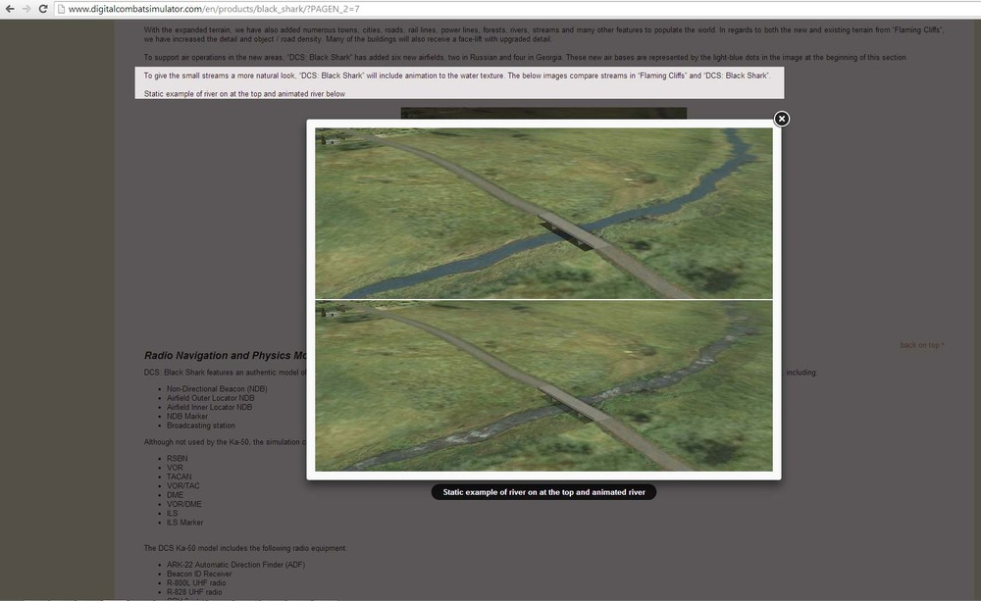View the animated river screenshot below

coord(543,385)
